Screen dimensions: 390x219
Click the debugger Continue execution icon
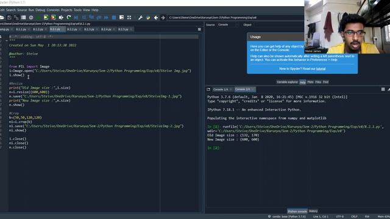coord(106,18)
